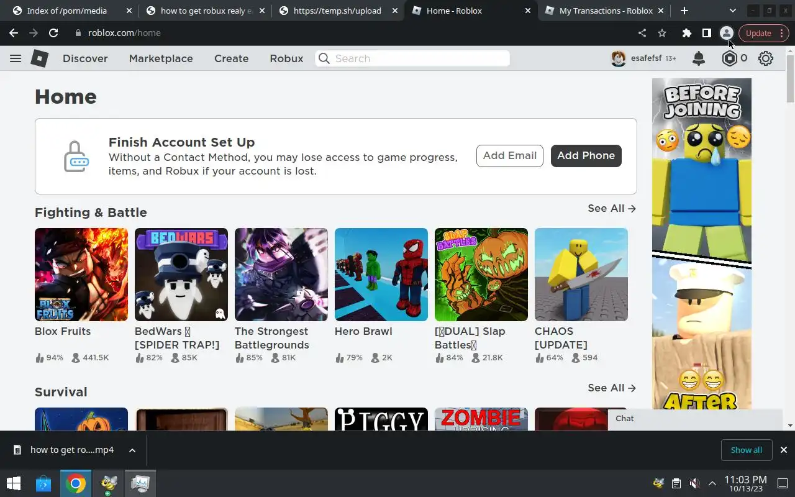View site info padlock icon

(x=78, y=33)
